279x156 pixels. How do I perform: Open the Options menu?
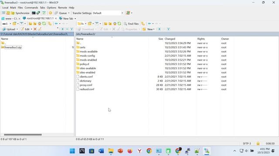coord(51,8)
